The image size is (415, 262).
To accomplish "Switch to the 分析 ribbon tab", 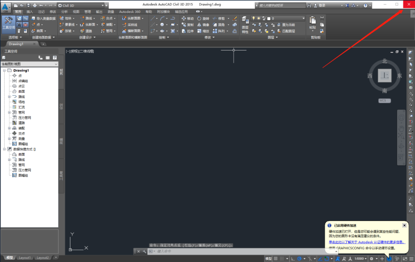I will coord(64,11).
